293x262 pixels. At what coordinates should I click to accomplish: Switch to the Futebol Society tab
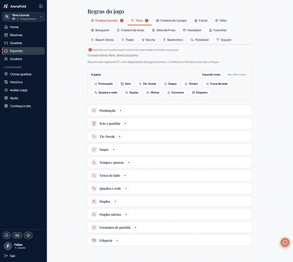click(107, 20)
